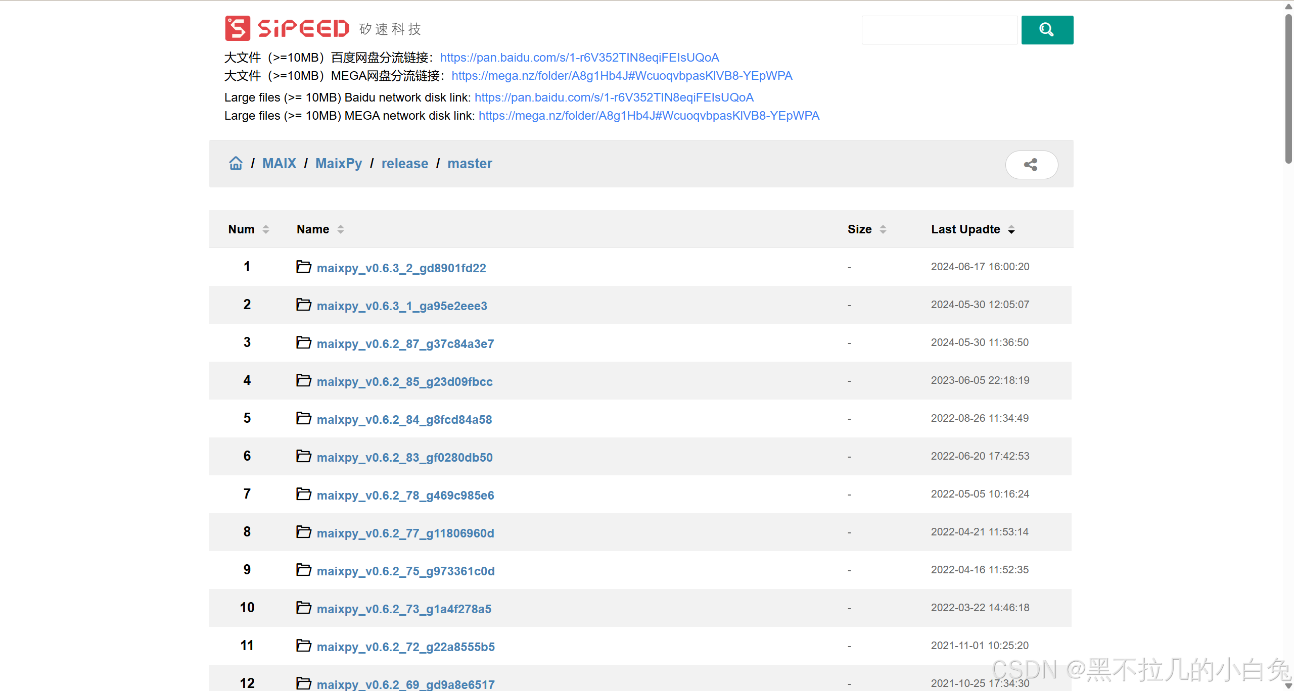The height and width of the screenshot is (691, 1294).
Task: Click folder icon for maixpy_v0.6.3_2_gd8901fd22
Action: point(304,267)
